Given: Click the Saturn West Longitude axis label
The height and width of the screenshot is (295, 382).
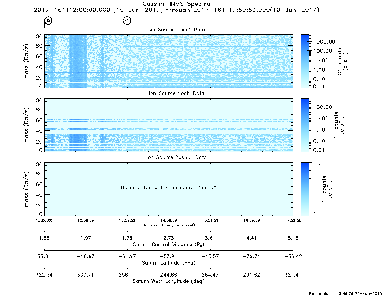Looking at the screenshot, I should click(x=169, y=281).
